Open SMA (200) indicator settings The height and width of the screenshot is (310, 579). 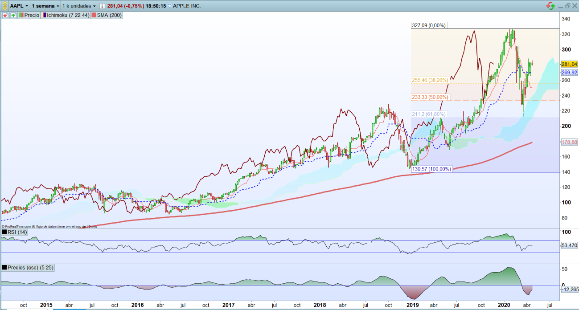107,15
